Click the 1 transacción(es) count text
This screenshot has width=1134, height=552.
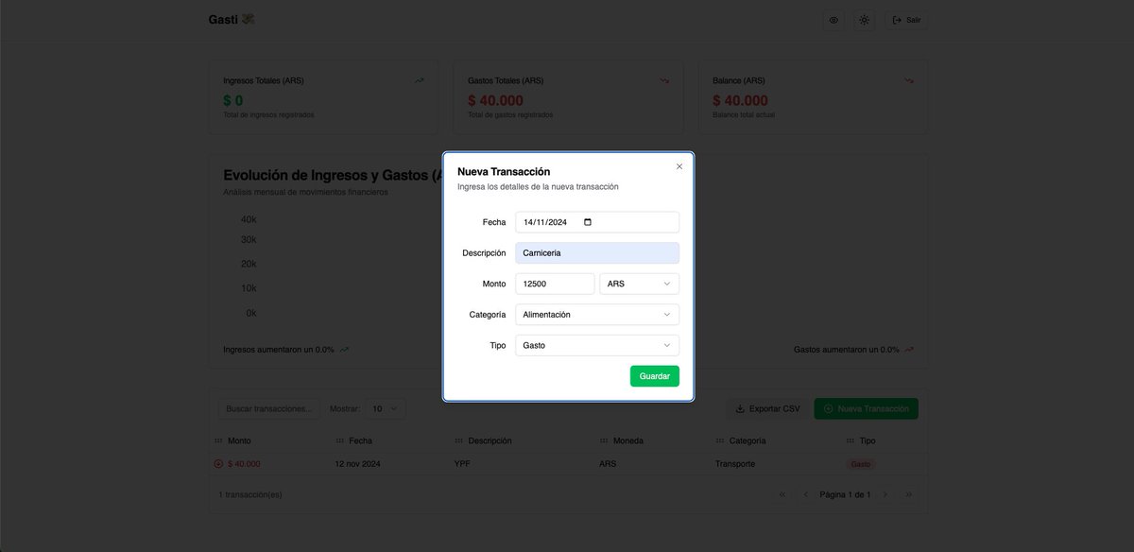(x=249, y=494)
